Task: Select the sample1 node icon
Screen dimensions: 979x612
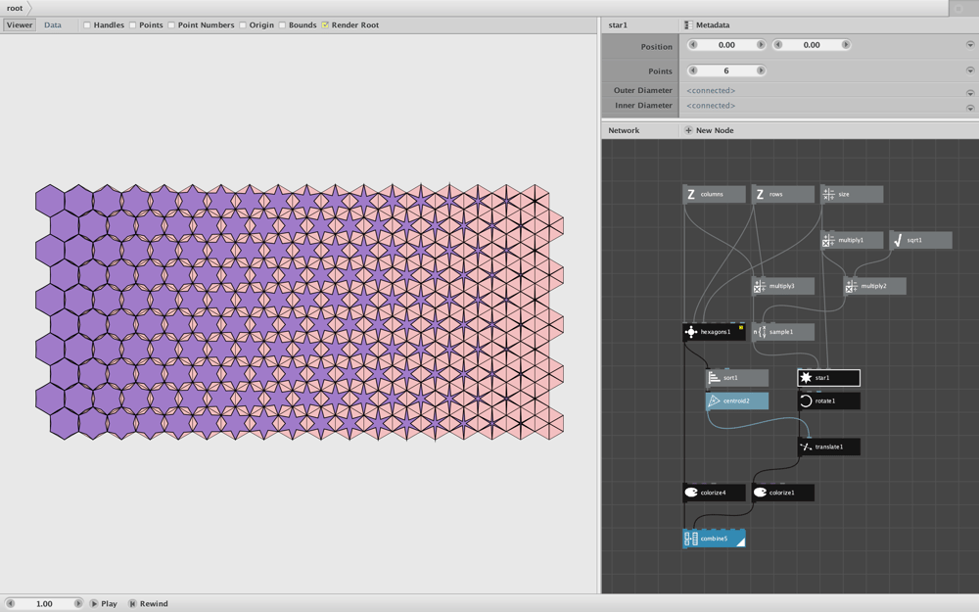Action: (x=760, y=332)
